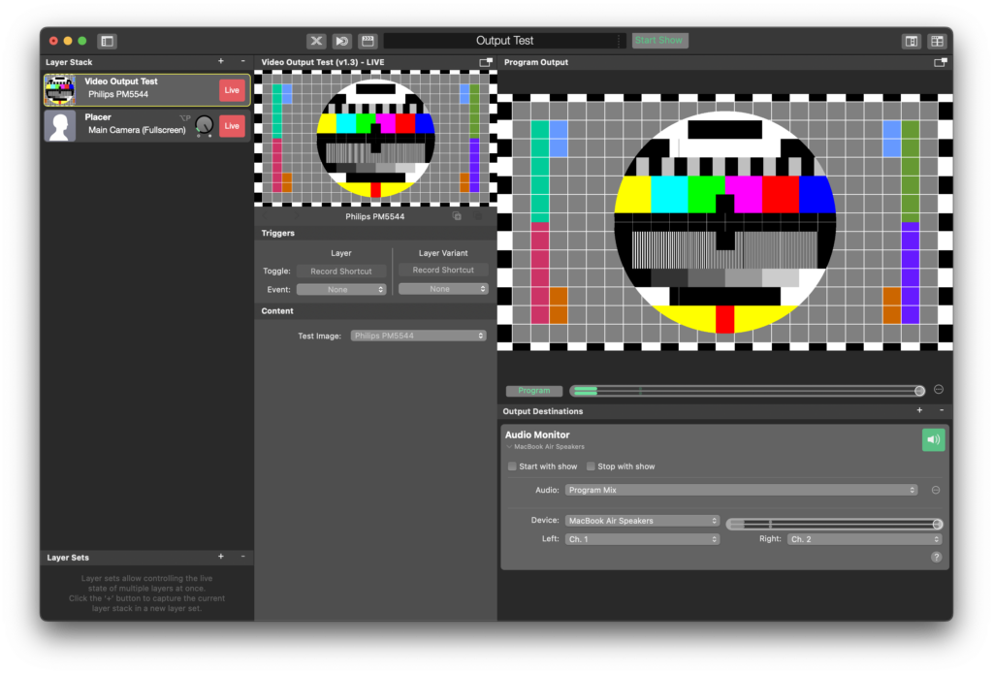Click the play/record icon in the toolbar
993x674 pixels.
tap(342, 41)
